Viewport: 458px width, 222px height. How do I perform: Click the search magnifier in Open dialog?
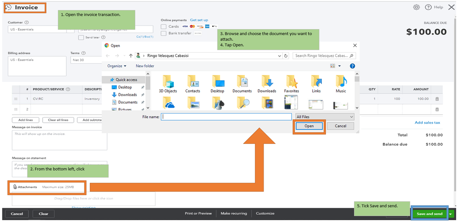click(x=351, y=55)
